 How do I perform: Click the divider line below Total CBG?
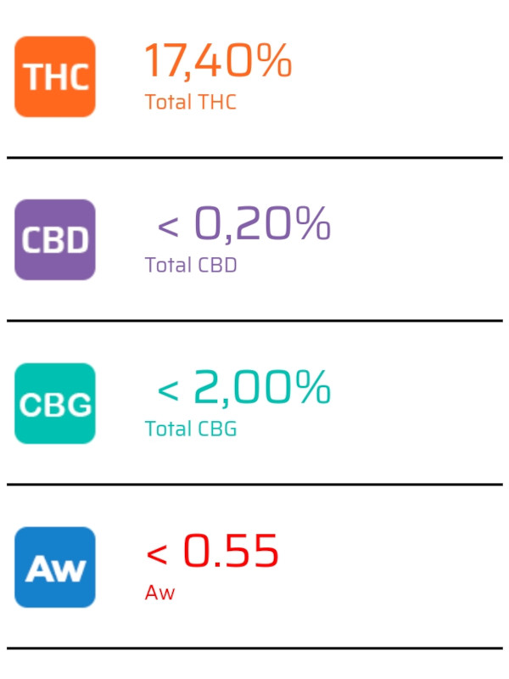click(255, 485)
